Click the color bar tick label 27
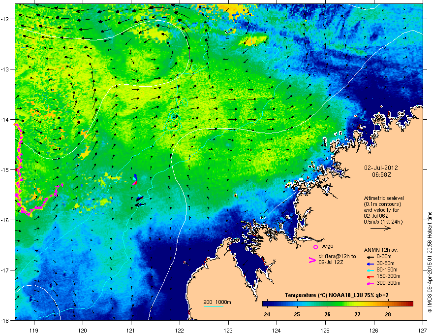Image resolution: width=433 pixels, height=335 pixels. [x=358, y=314]
